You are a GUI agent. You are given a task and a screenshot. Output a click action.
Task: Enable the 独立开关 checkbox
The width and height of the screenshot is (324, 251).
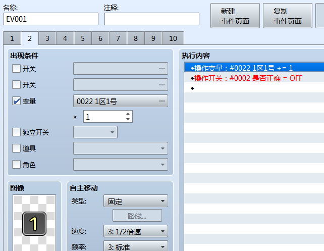coord(16,132)
